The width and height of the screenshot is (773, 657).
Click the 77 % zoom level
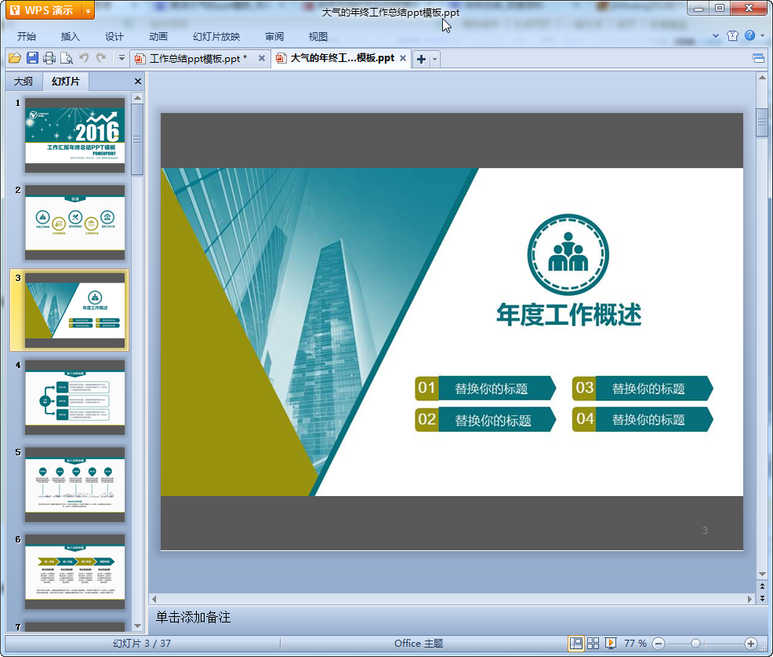[635, 643]
